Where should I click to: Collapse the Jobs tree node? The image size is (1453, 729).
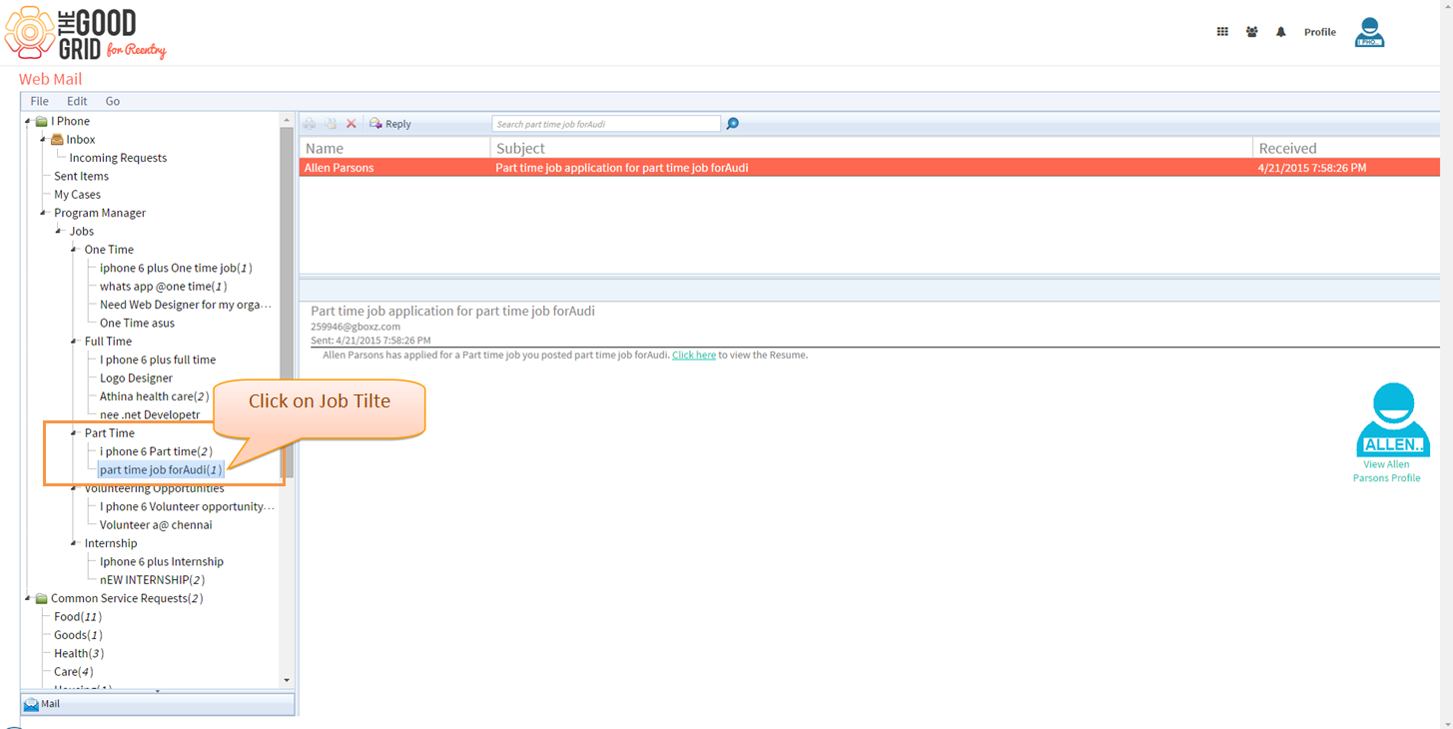pyautogui.click(x=58, y=232)
